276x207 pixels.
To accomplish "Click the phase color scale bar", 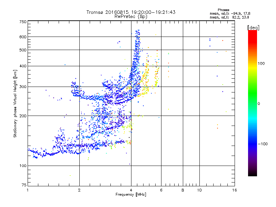I will [x=253, y=103].
